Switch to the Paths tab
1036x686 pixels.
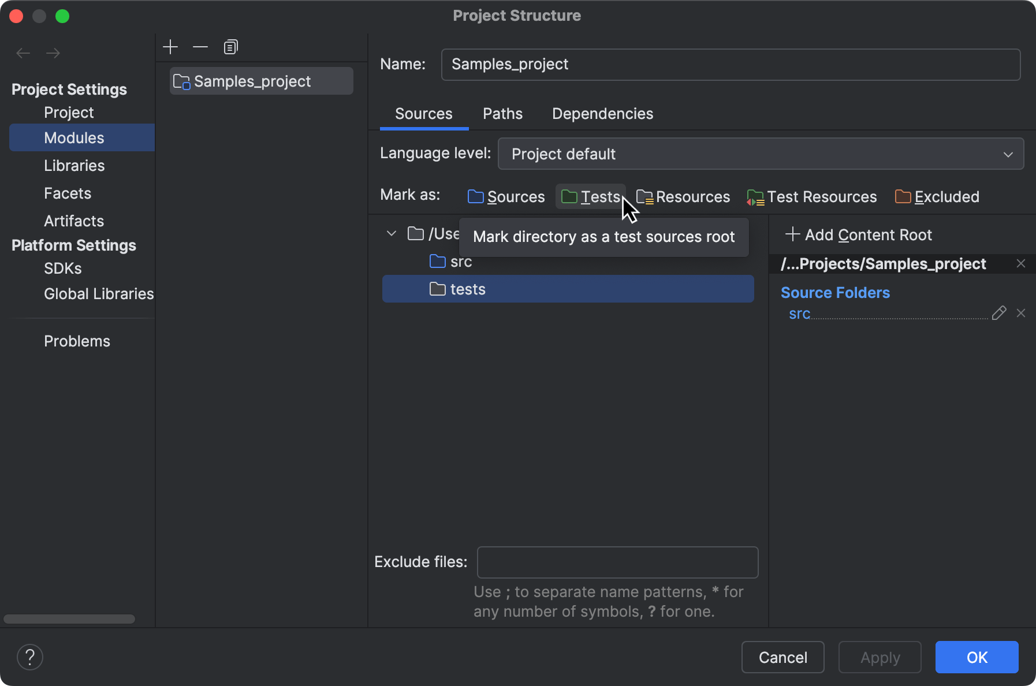[x=502, y=114]
